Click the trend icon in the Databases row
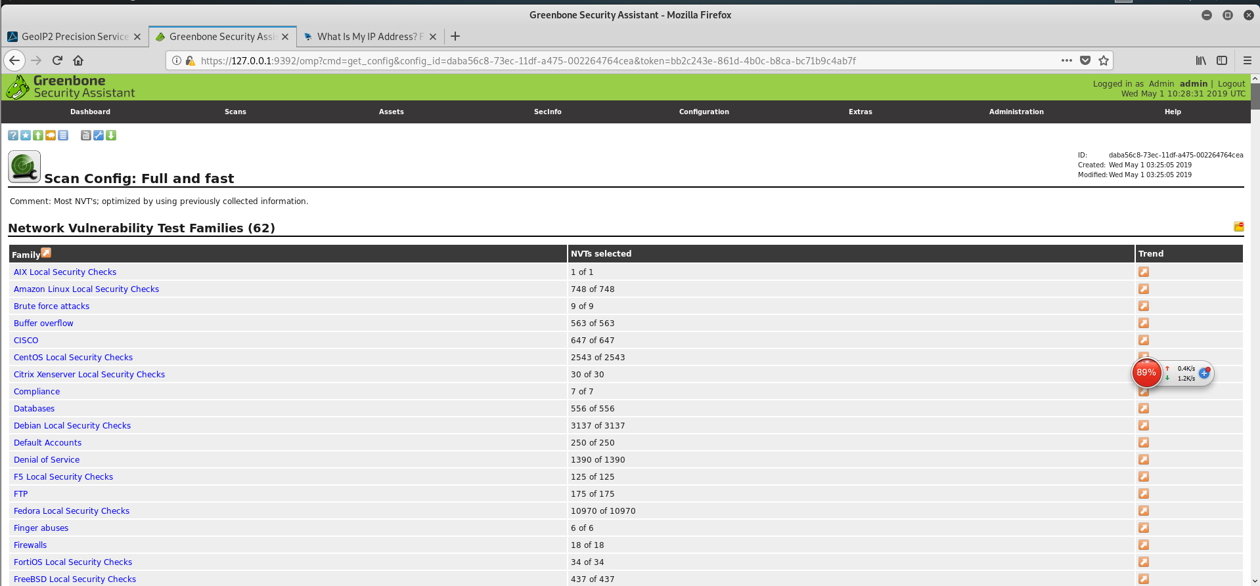The image size is (1260, 586). [1144, 408]
